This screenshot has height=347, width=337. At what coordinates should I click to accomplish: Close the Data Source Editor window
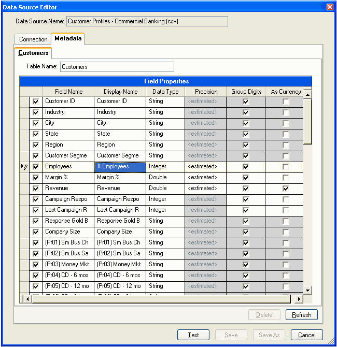click(330, 7)
